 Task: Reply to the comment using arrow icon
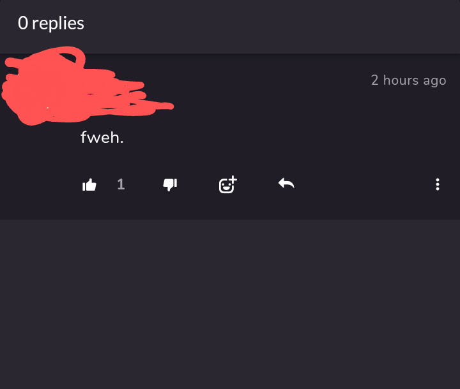coord(286,184)
